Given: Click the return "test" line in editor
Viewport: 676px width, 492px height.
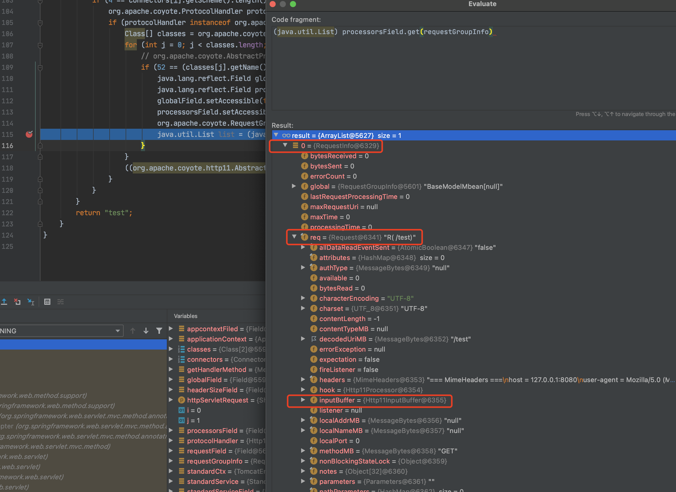Looking at the screenshot, I should (104, 213).
